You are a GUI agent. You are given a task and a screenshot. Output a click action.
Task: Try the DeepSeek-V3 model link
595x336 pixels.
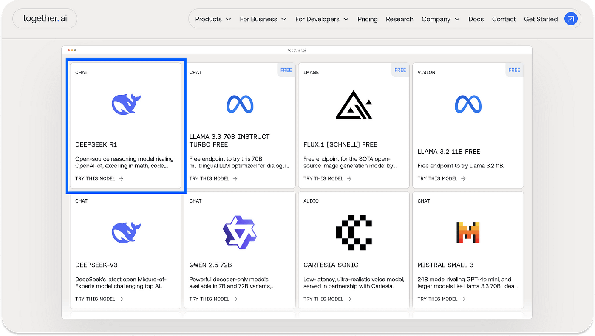click(x=99, y=299)
